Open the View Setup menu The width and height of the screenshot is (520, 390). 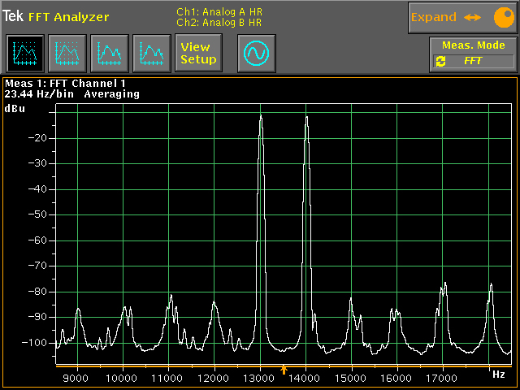tap(198, 54)
